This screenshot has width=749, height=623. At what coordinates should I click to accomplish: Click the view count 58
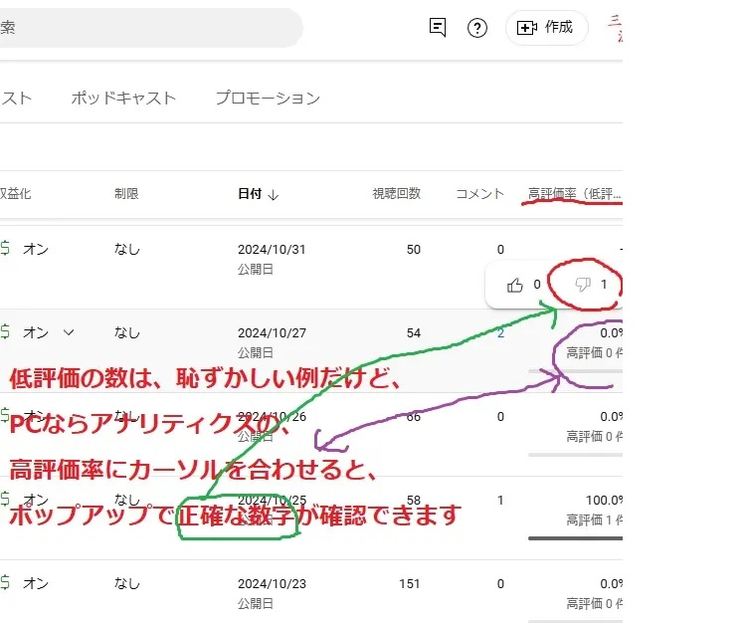(x=414, y=501)
